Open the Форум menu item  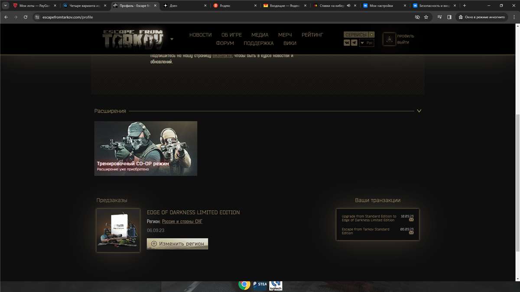pos(225,43)
